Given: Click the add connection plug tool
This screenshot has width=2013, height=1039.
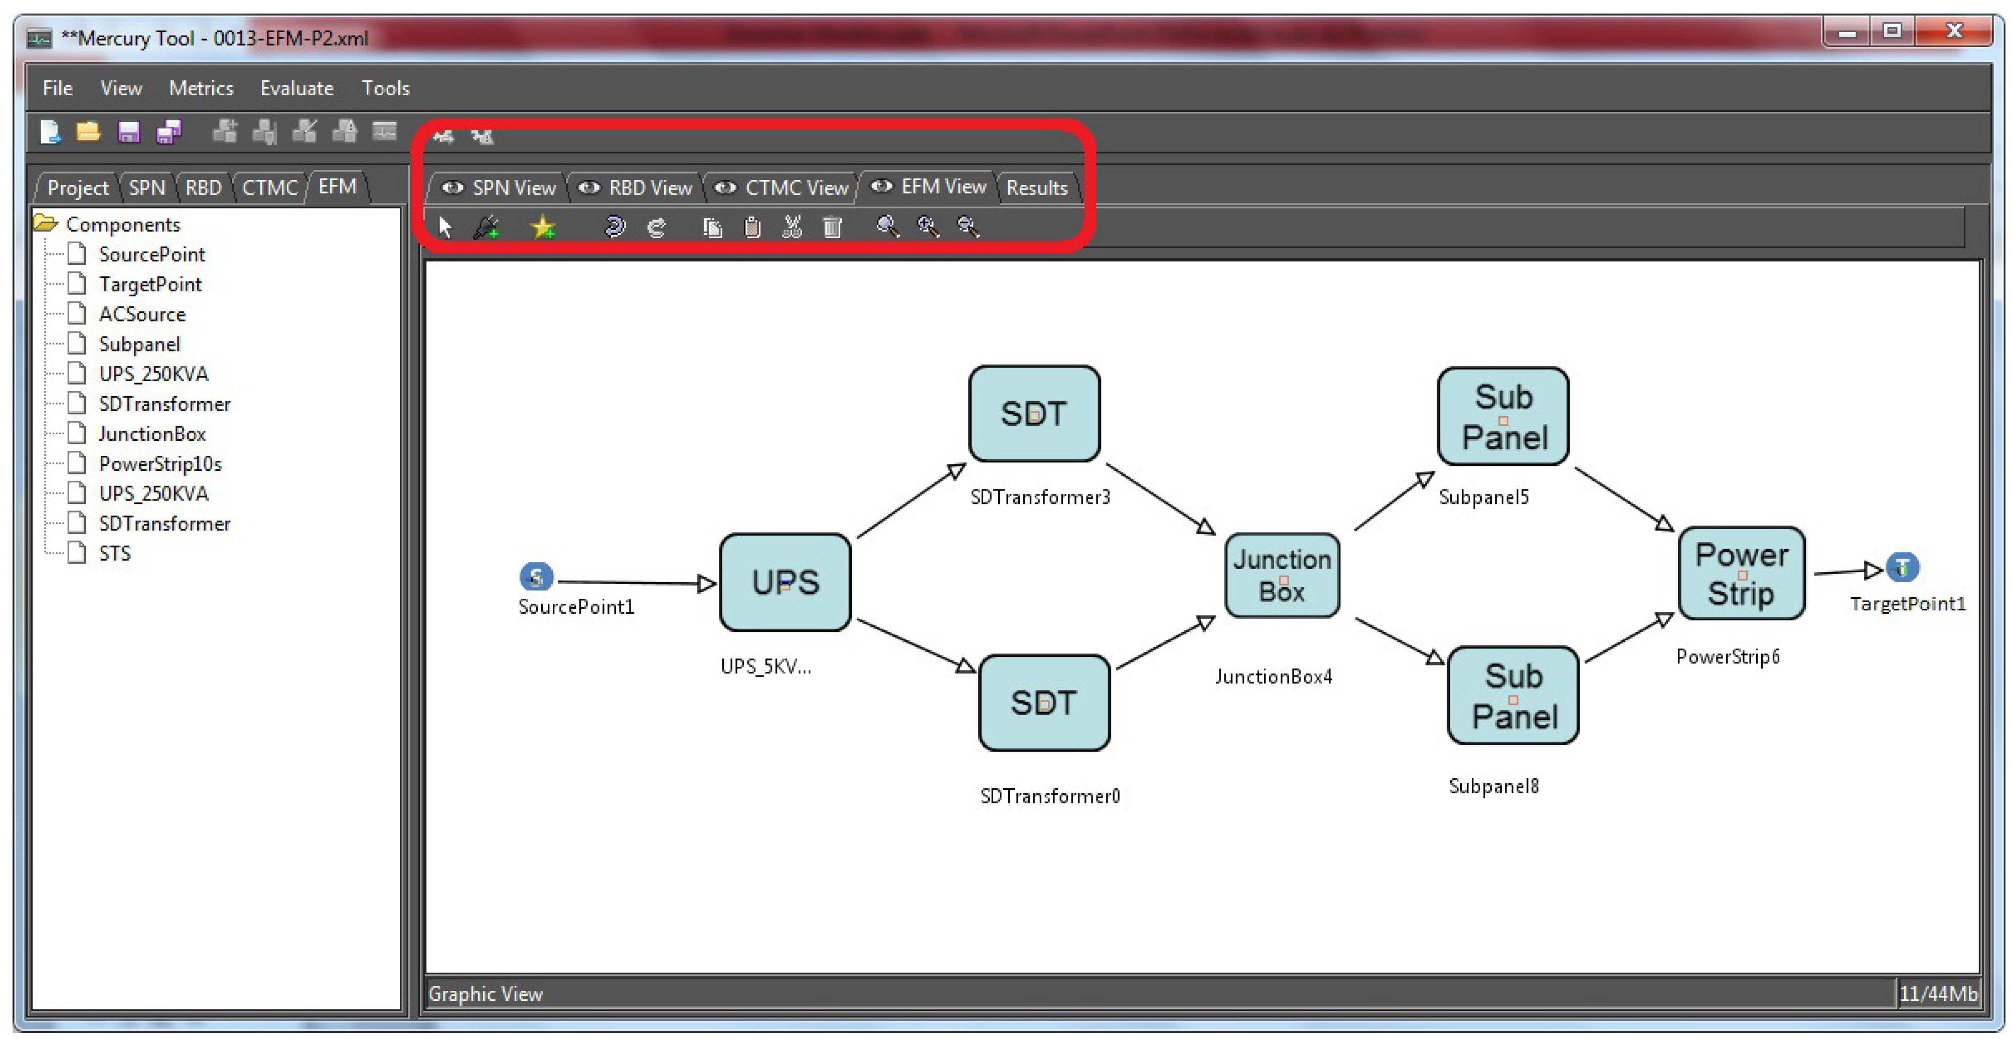Looking at the screenshot, I should click(487, 227).
